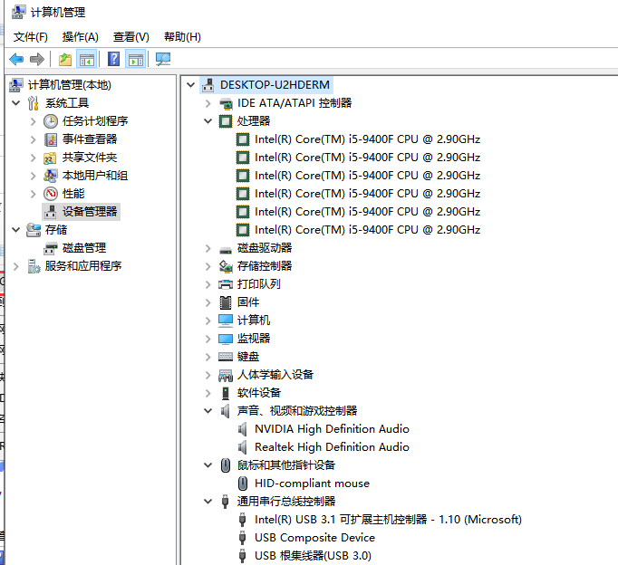Expand the IDE ATA/ATAPI 控制器 node
618x565 pixels.
click(208, 103)
